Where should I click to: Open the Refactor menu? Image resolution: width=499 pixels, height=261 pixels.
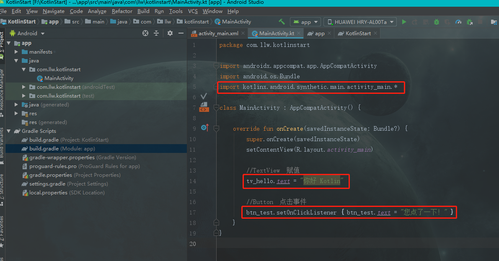[122, 11]
